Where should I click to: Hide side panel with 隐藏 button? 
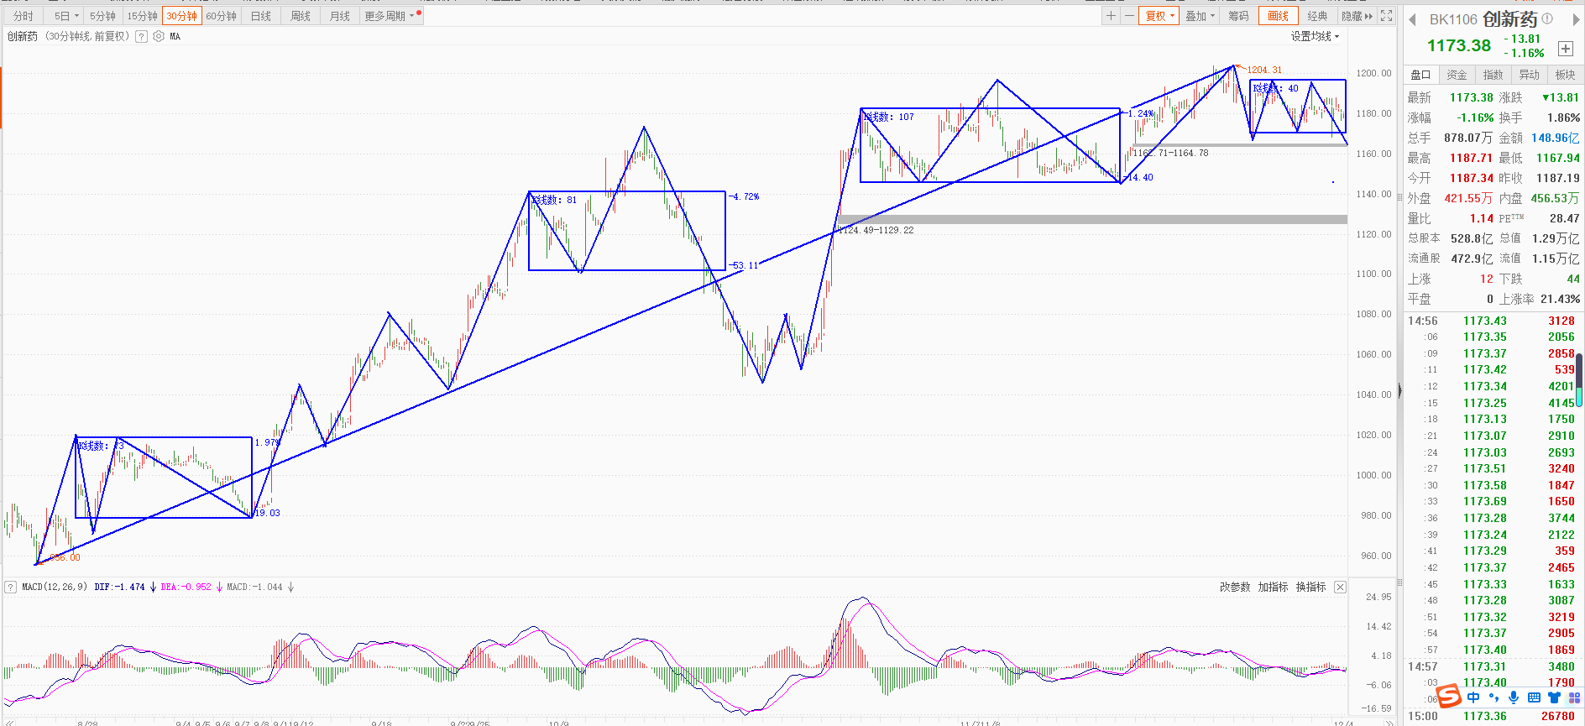[x=1357, y=16]
